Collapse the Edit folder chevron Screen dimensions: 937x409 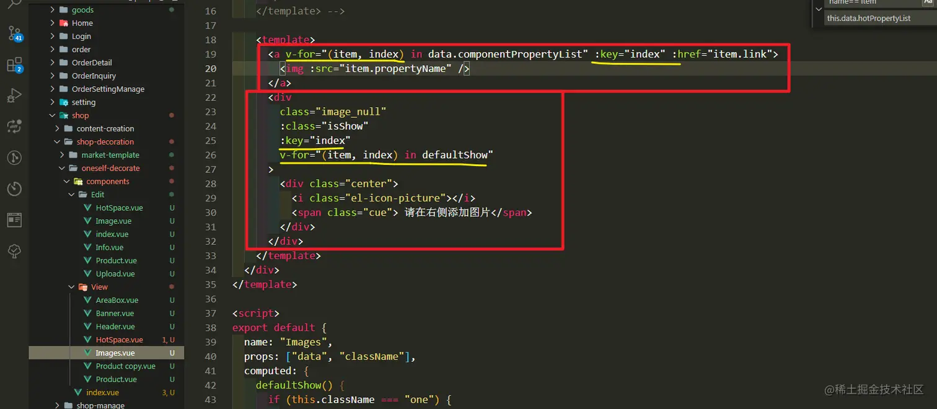click(x=71, y=195)
